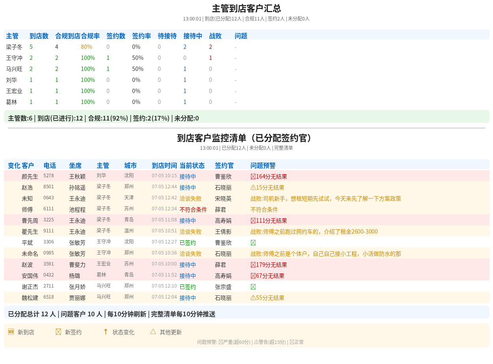Click the severe alert icon before 67分无结果
Image resolution: width=493 pixels, height=364 pixels.
pos(253,276)
